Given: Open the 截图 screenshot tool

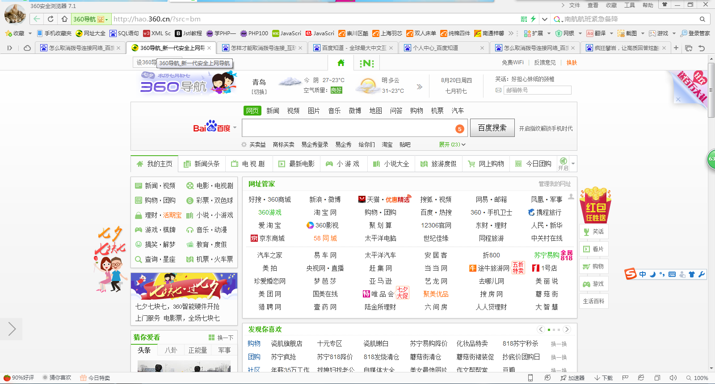Looking at the screenshot, I should click(x=627, y=33).
